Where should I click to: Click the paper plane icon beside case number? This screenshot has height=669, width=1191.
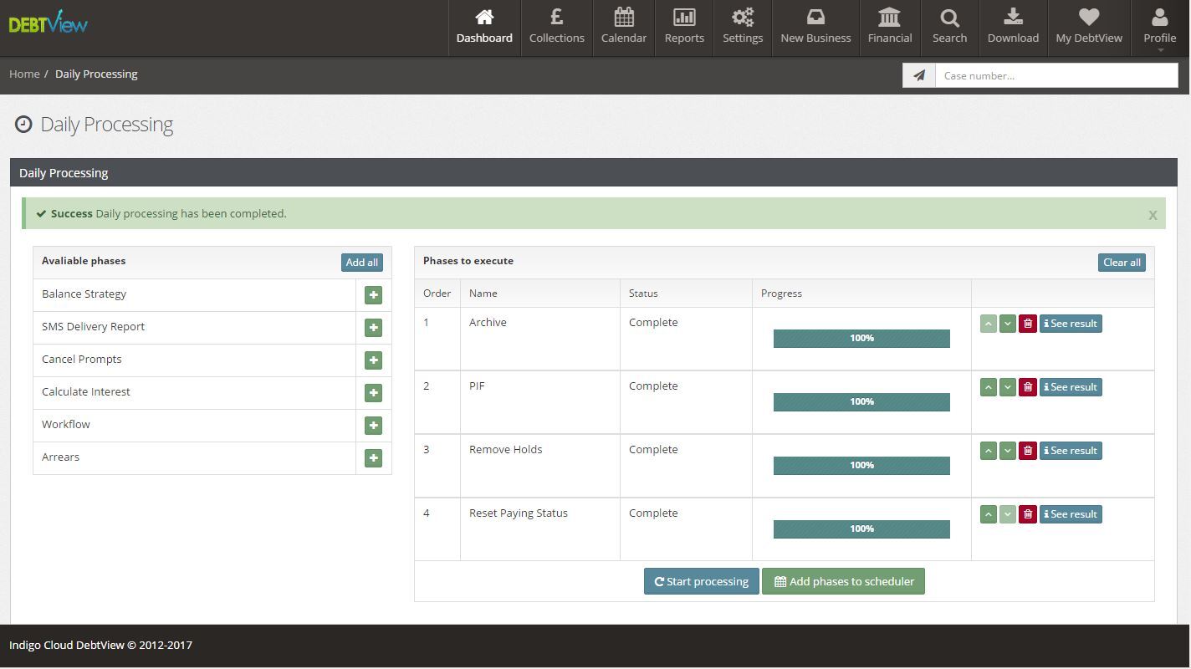[x=918, y=75]
